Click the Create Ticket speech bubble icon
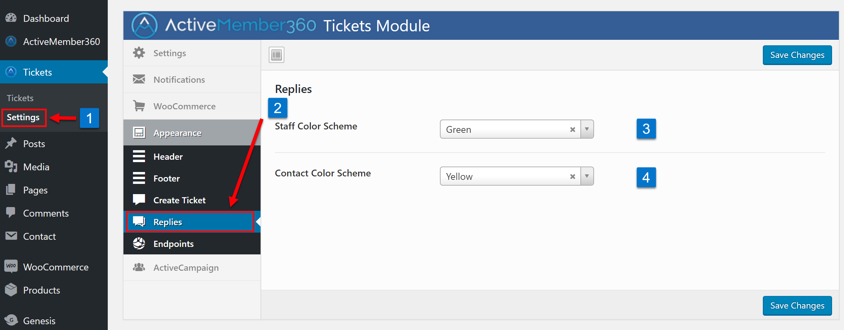Screen dimensions: 844x330 tap(139, 200)
